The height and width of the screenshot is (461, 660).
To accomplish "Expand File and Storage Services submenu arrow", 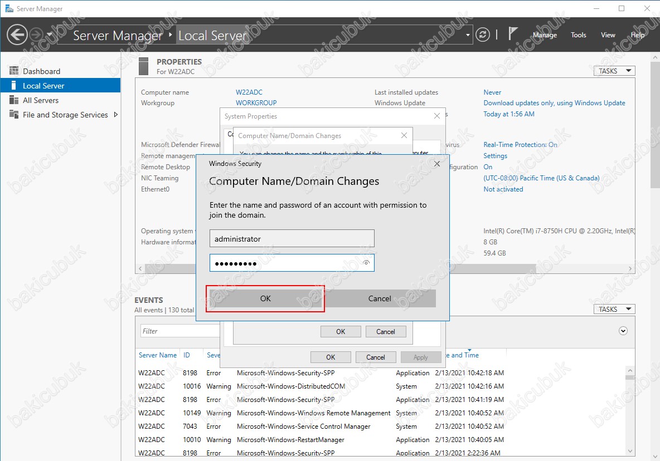I will click(116, 114).
